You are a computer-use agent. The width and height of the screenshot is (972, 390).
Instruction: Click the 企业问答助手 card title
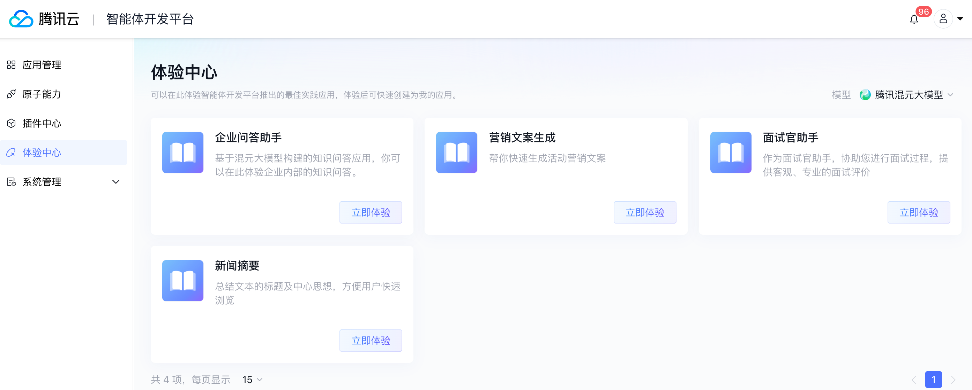coord(248,138)
